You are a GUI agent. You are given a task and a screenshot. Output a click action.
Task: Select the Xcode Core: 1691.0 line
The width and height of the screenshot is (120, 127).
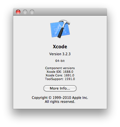pos(60,75)
